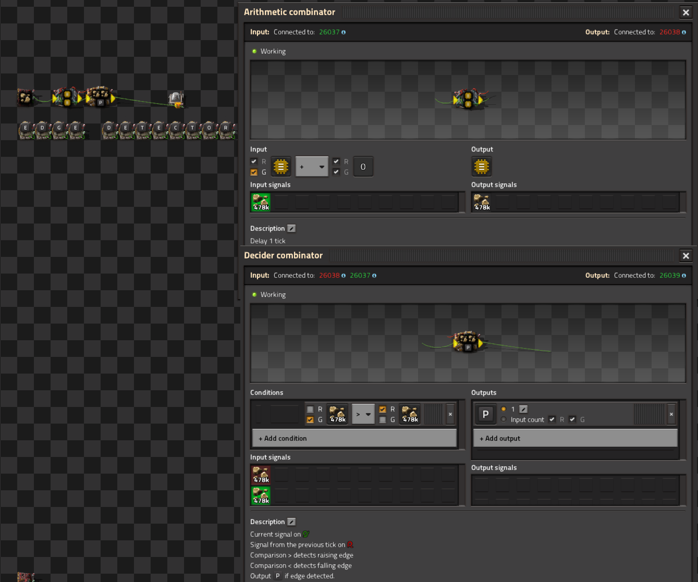Remove the decider condition row
Screen dimensions: 698x582
(x=450, y=414)
